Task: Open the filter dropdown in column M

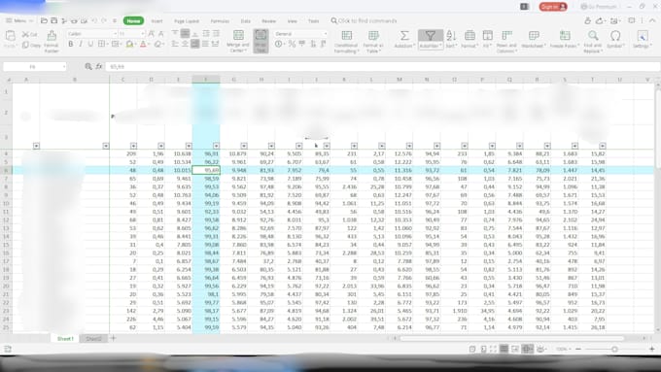Action: tap(409, 146)
